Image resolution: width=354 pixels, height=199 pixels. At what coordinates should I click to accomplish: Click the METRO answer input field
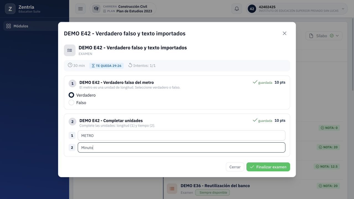click(x=181, y=135)
